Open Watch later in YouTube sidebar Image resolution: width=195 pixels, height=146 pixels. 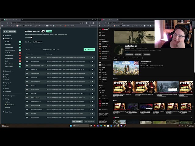pos(104,72)
